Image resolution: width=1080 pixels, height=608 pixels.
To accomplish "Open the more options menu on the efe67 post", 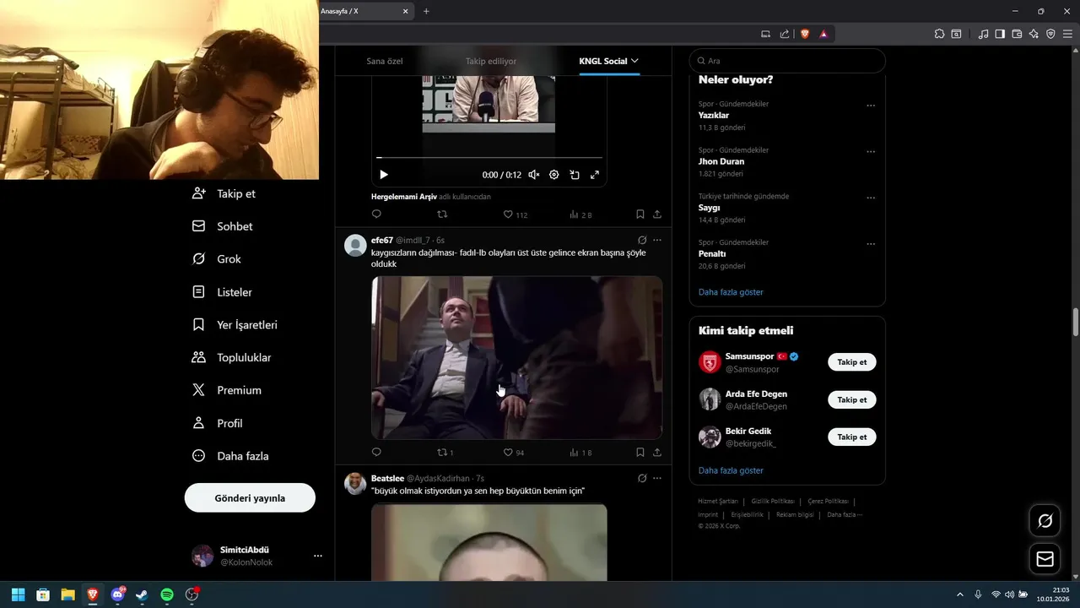I will (657, 240).
